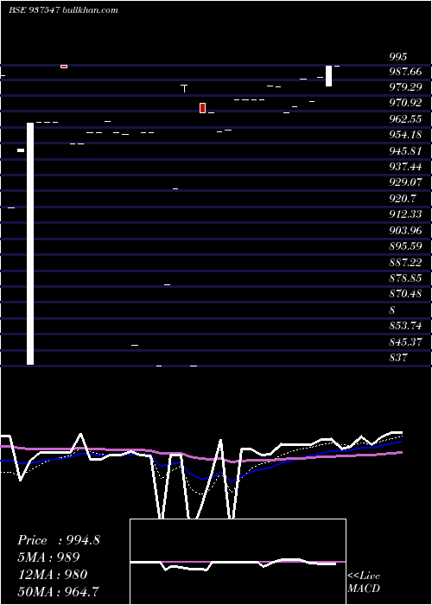Click the 920.7 price axis label

pyautogui.click(x=403, y=199)
